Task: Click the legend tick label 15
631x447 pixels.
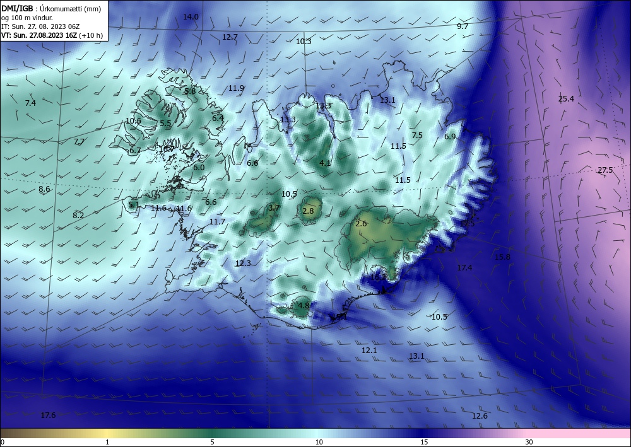Action: click(424, 442)
